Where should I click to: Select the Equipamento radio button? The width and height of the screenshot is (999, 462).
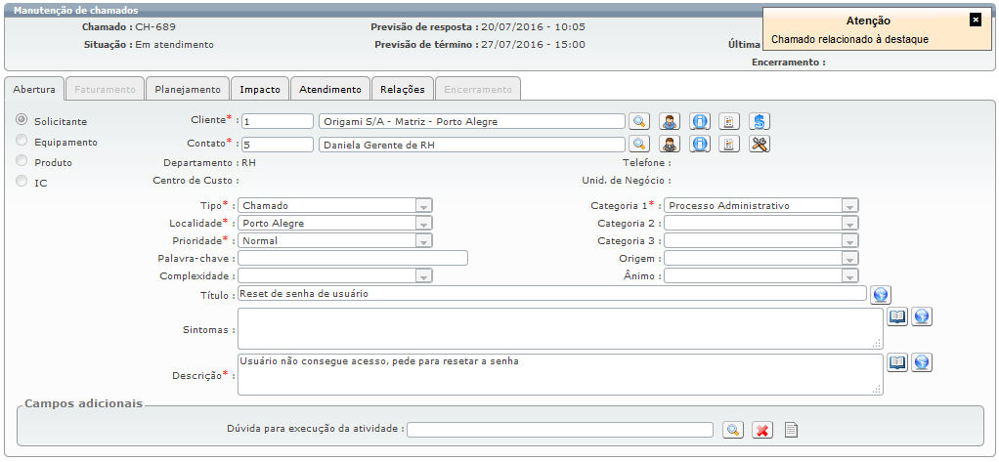coord(22,141)
